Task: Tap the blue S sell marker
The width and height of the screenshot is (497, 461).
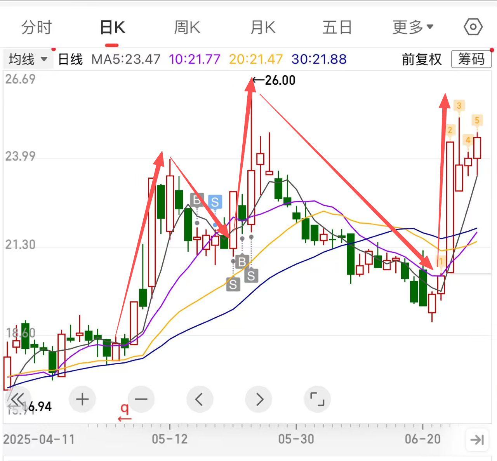Action: tap(215, 202)
